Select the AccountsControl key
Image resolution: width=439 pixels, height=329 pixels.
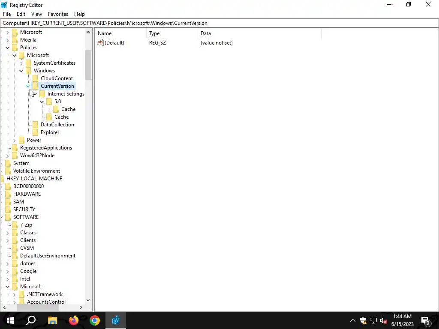point(46,302)
